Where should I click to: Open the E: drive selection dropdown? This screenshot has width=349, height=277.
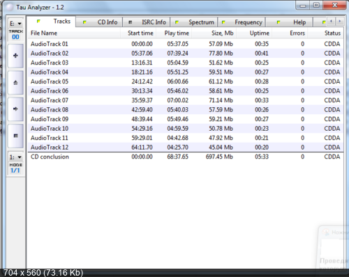(15, 24)
